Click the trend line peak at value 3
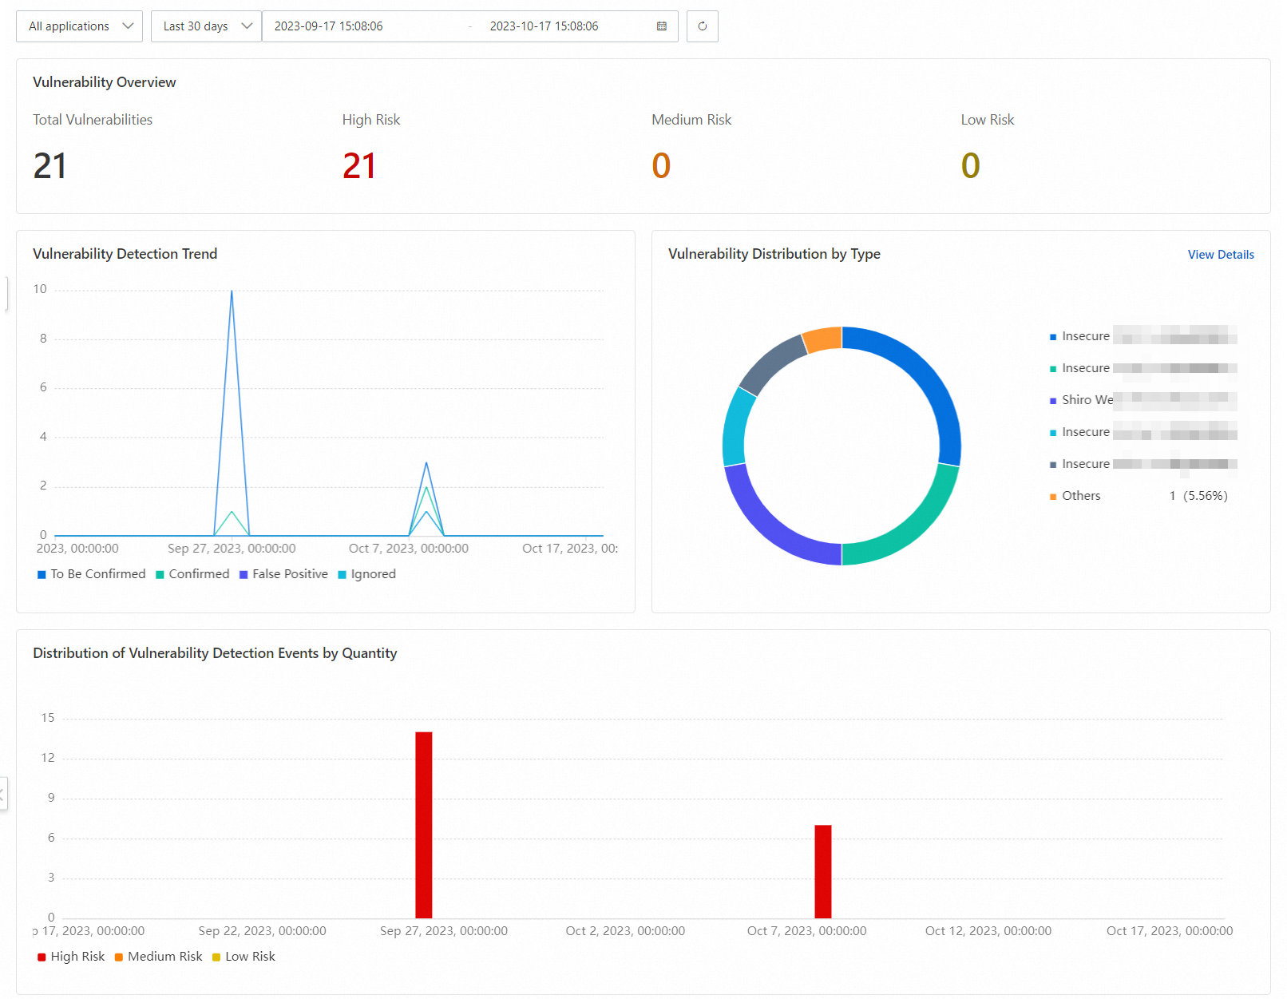Image resolution: width=1287 pixels, height=999 pixels. (x=426, y=462)
